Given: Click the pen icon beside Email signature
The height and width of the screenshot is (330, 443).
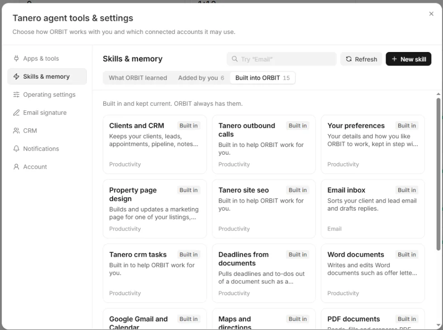Looking at the screenshot, I should click(x=16, y=113).
